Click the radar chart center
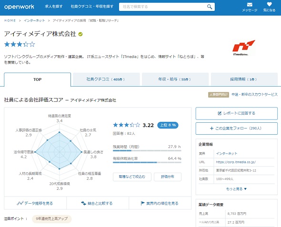The width and height of the screenshot is (281, 227). click(60, 152)
